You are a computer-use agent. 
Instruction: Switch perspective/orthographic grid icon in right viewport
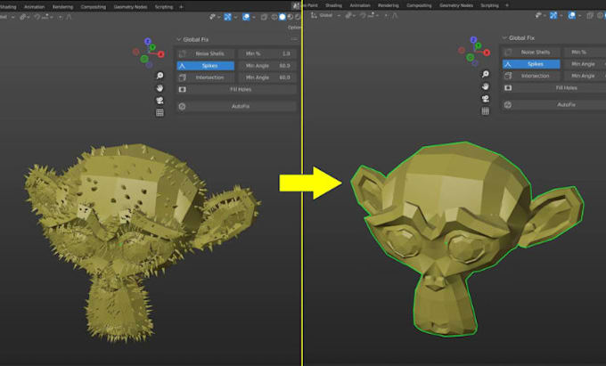coord(486,111)
